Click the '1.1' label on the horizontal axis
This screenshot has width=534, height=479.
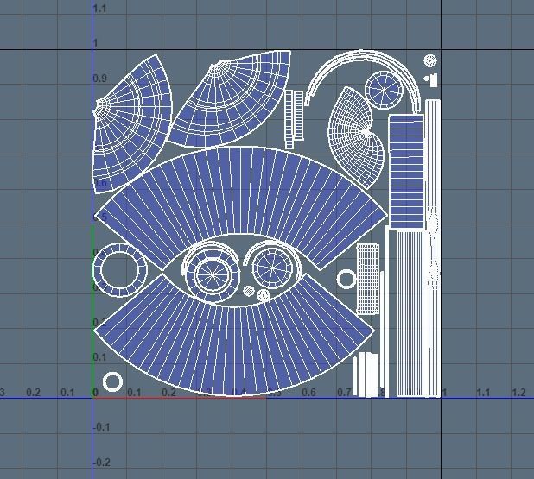click(x=483, y=392)
